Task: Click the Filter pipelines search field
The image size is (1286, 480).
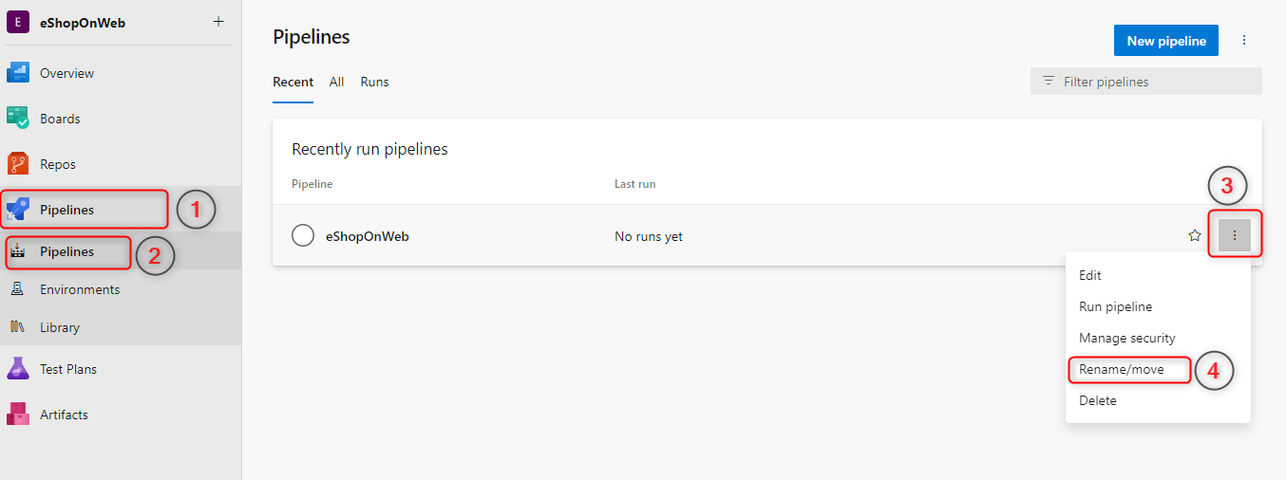Action: coord(1154,82)
